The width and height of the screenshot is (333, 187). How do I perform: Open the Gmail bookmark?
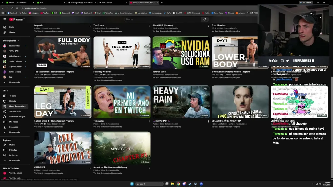[x=97, y=13]
